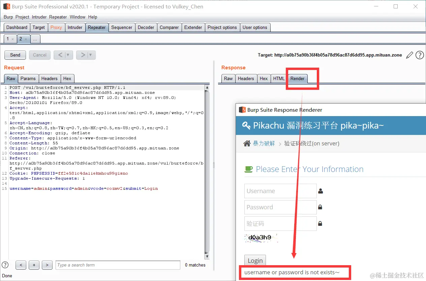Open the Intruder menu
This screenshot has width=426, height=281.
click(39, 17)
